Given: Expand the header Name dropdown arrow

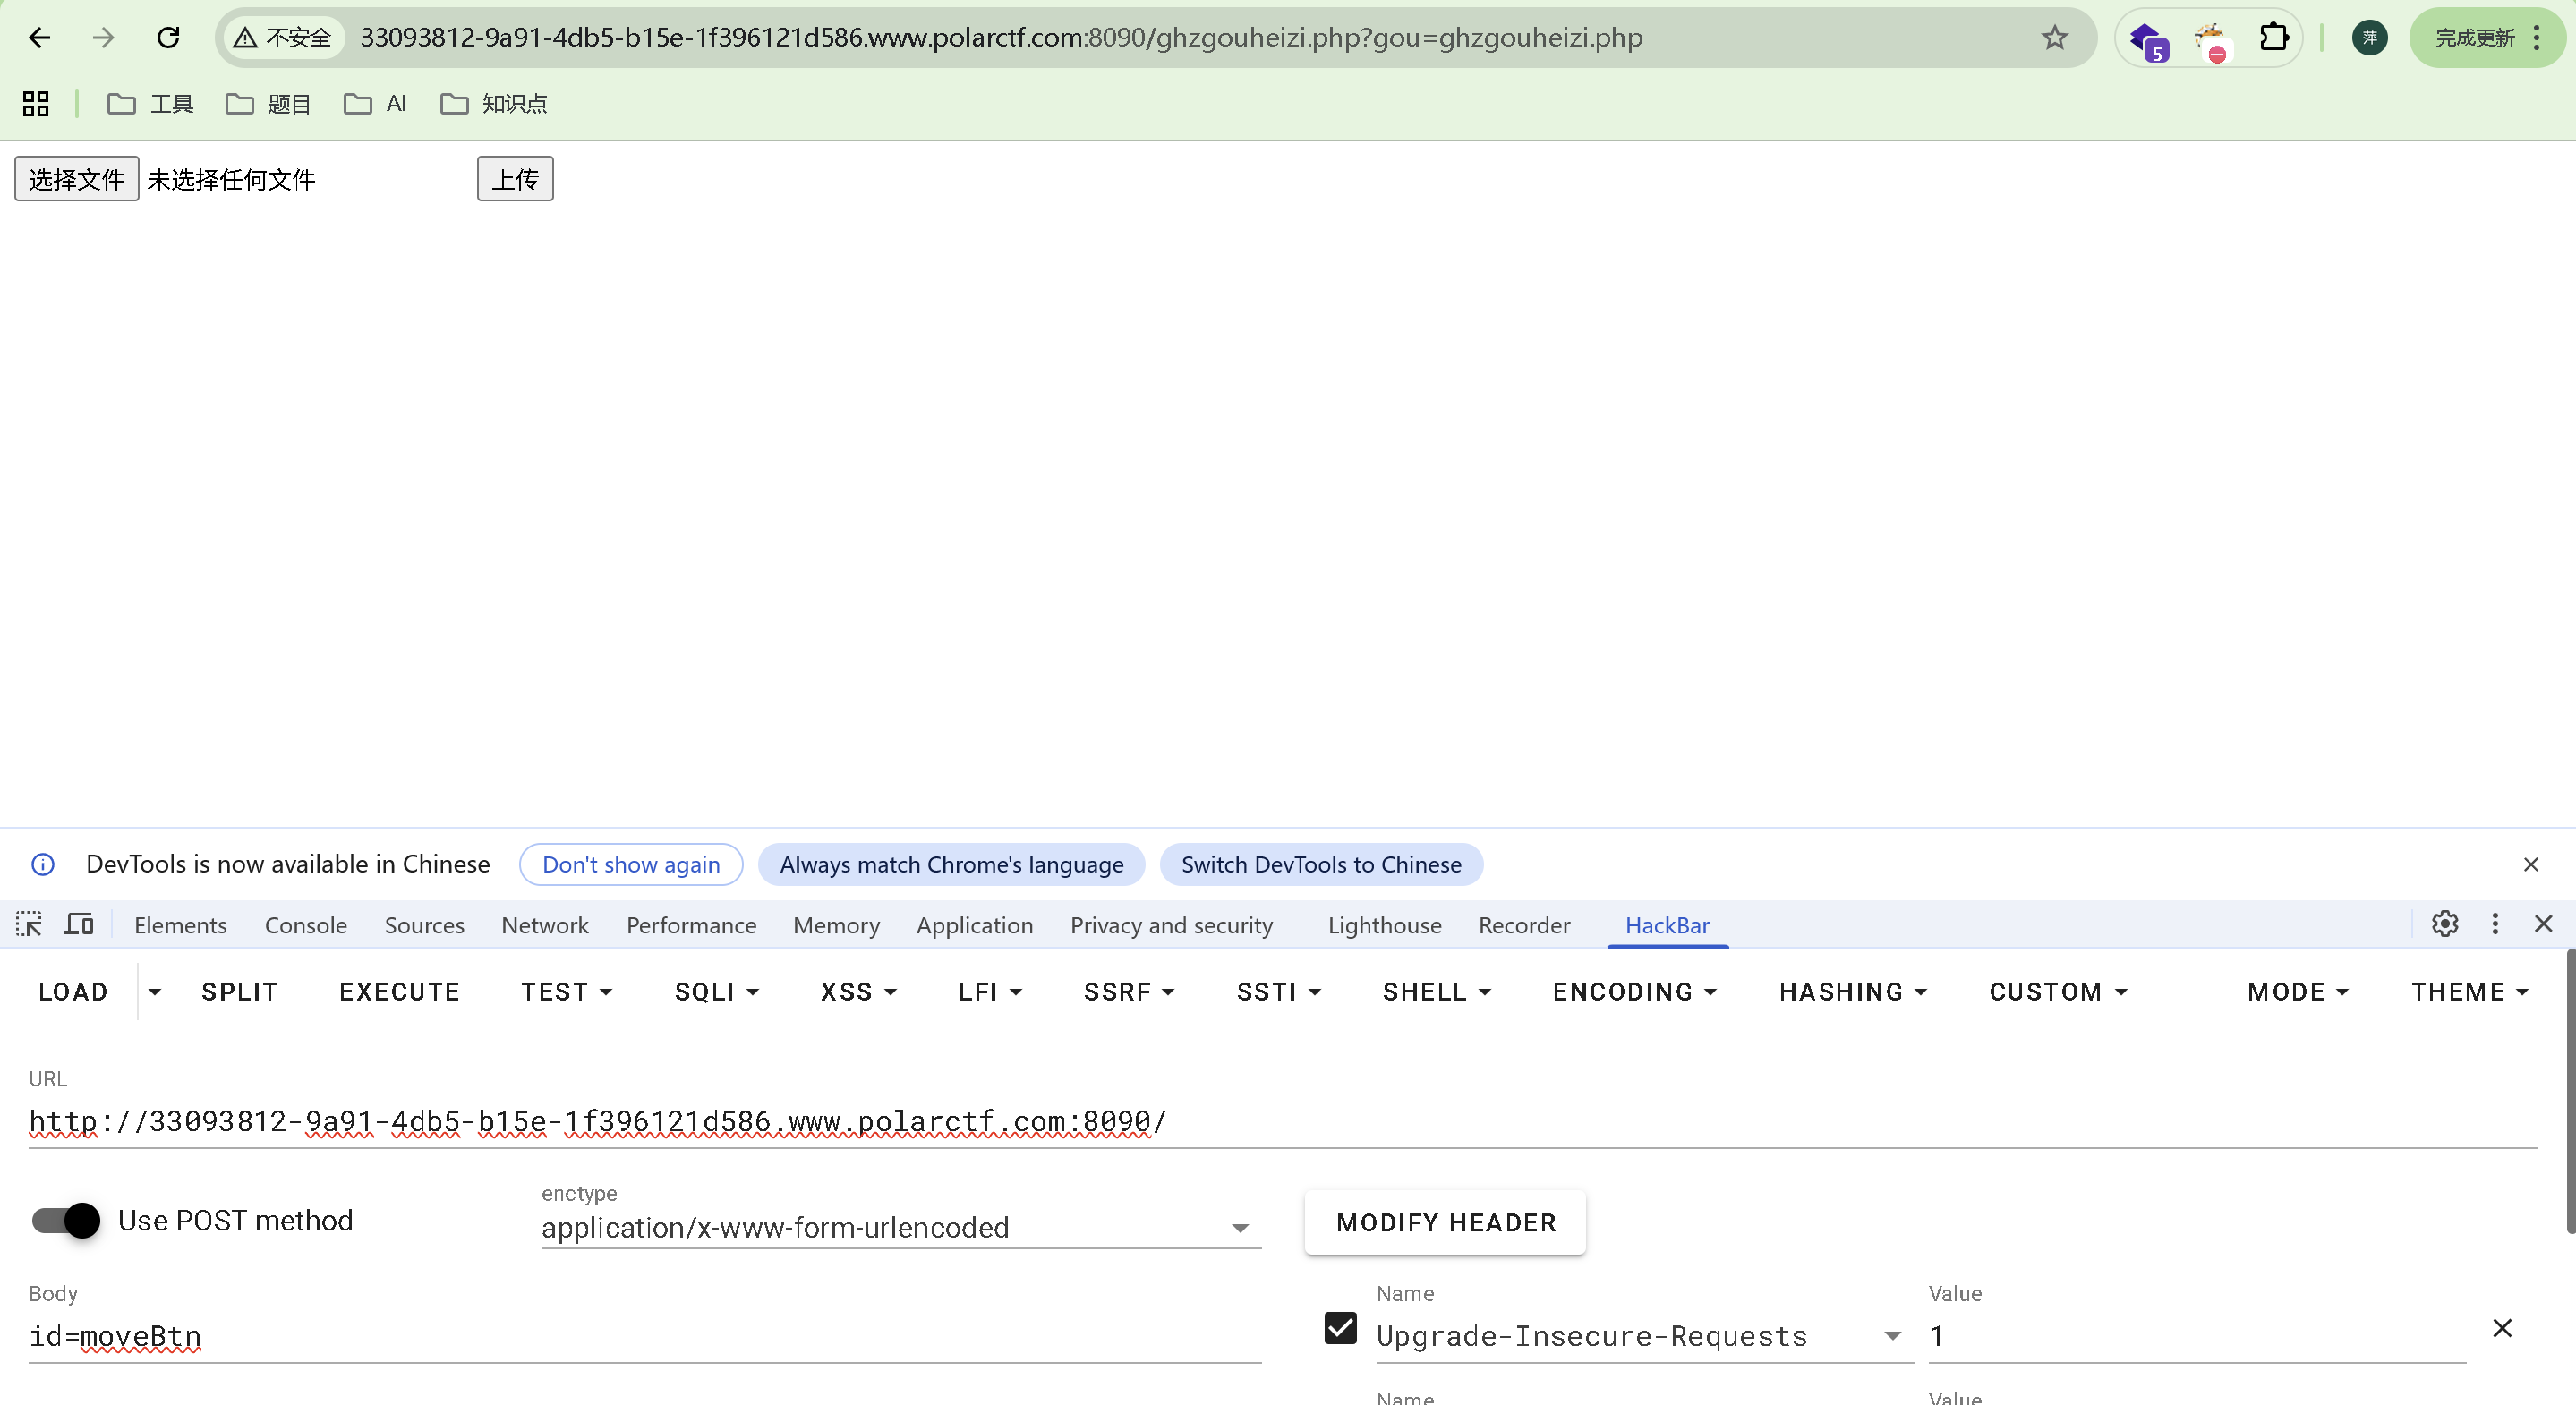Looking at the screenshot, I should tap(1892, 1336).
